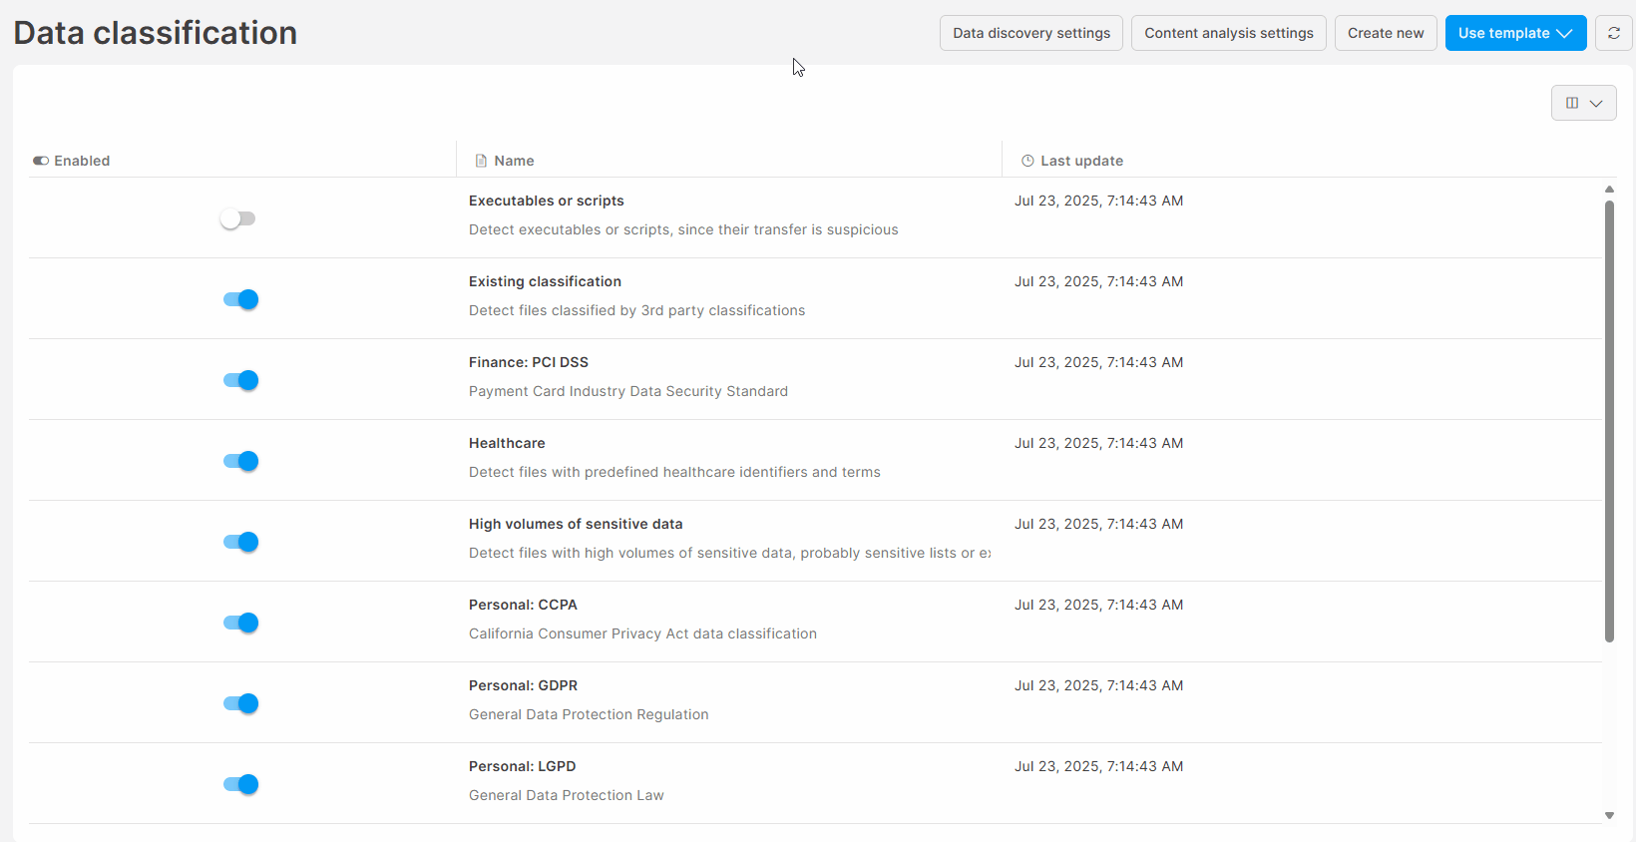Viewport: 1636px width, 842px height.
Task: Click the Healthcare row last update timestamp
Action: 1098,443
